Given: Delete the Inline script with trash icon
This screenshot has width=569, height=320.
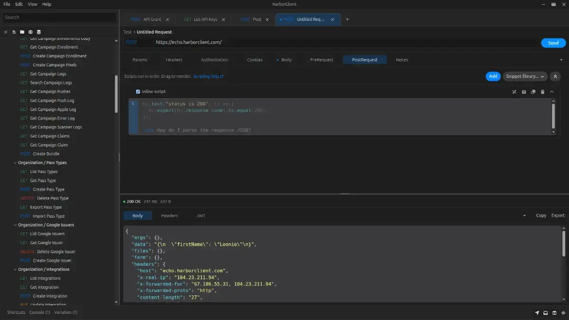Looking at the screenshot, I should click(x=542, y=91).
